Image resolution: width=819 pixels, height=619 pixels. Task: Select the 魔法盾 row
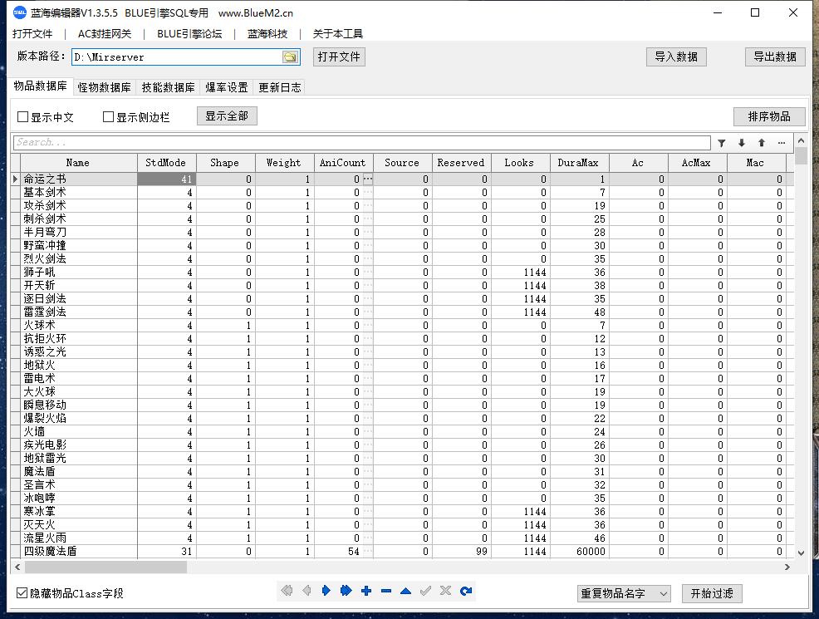pos(402,472)
